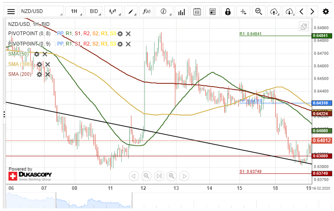334x211 pixels.
Task: Select the candlestick chart type icon
Action: [113, 11]
